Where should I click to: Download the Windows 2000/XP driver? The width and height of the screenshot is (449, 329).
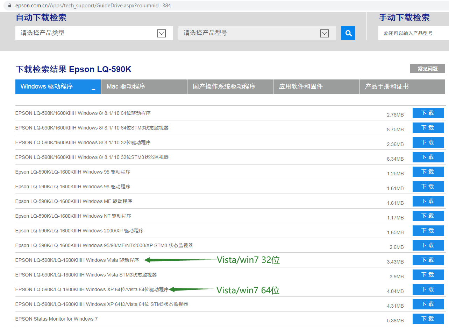[428, 231]
